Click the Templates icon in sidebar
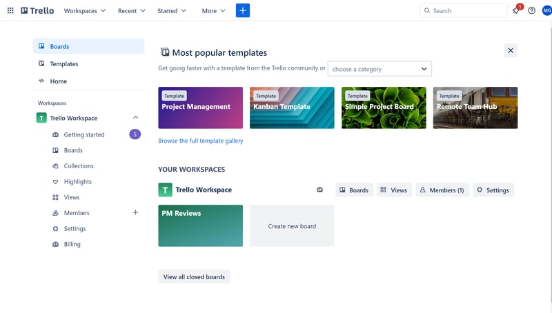 [x=41, y=63]
